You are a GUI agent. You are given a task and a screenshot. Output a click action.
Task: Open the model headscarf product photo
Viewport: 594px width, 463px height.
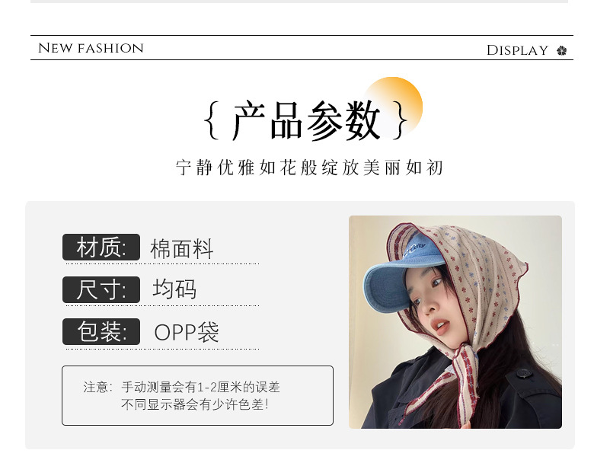point(455,322)
